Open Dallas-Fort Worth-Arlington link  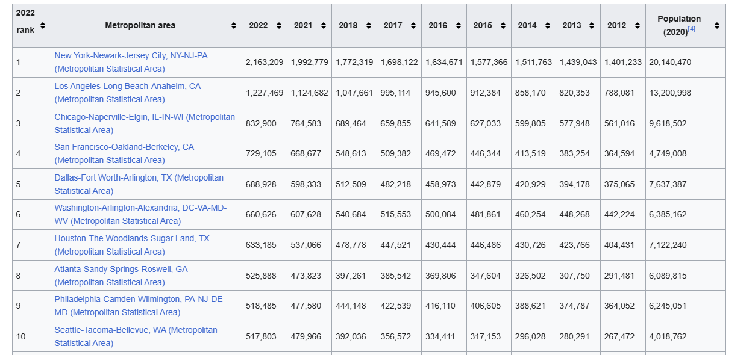[139, 184]
